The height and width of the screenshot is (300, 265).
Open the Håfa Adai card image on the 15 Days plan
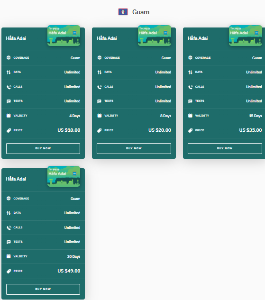246,36
